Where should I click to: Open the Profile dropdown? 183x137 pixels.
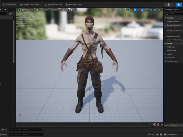pos(176,125)
